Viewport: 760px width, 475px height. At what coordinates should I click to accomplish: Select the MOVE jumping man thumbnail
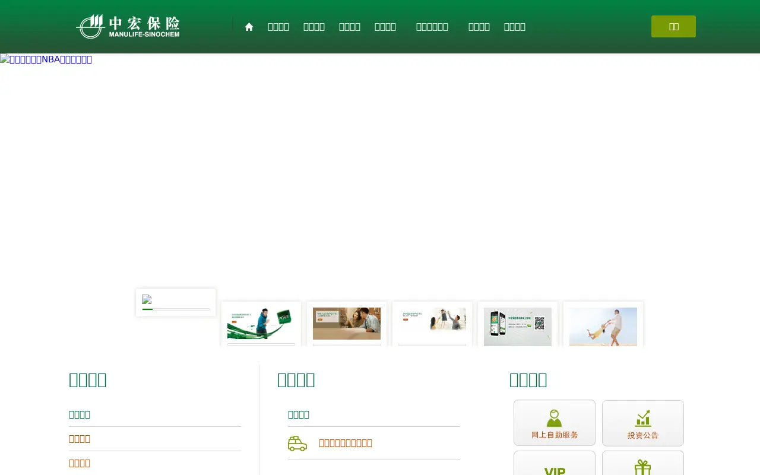click(x=261, y=324)
